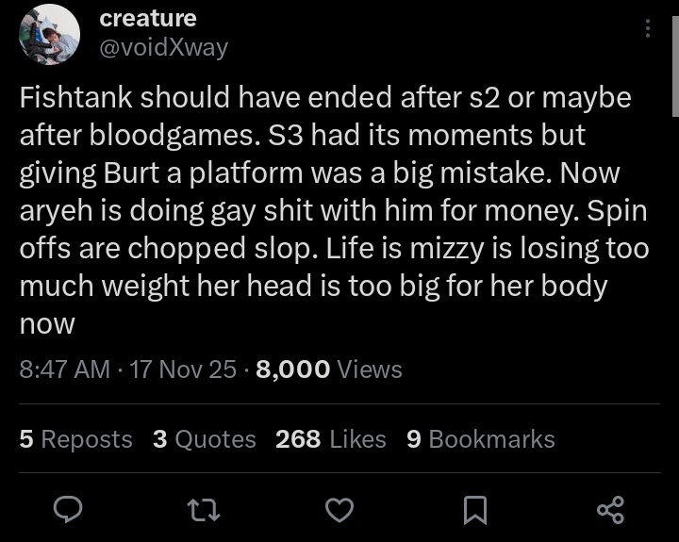Click the 9 Bookmarks count

(480, 439)
